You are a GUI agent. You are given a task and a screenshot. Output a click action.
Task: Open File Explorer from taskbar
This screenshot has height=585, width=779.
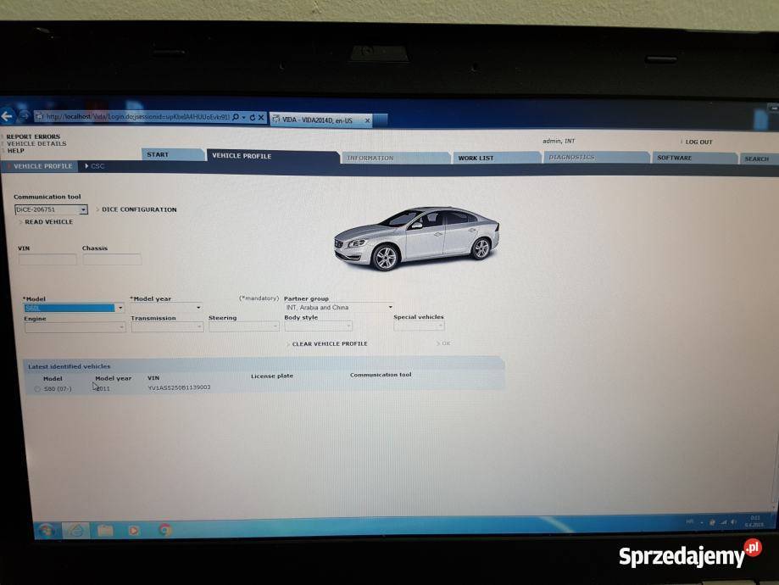(105, 531)
